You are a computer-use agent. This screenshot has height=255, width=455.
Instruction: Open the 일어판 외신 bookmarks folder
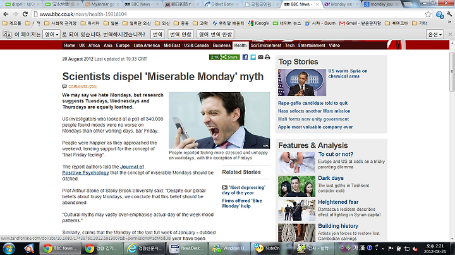[136, 23]
